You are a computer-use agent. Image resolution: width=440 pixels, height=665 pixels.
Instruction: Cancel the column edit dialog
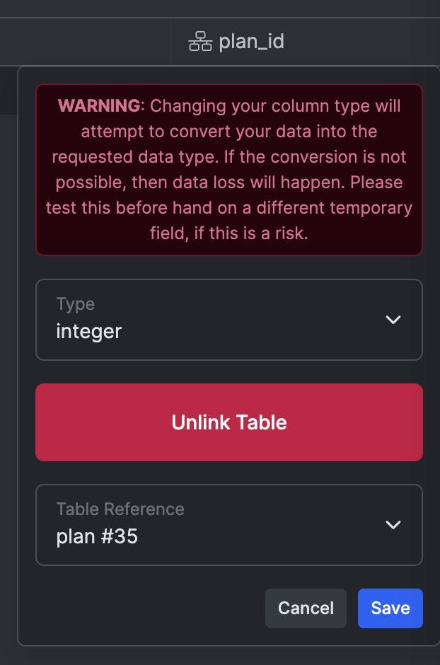click(306, 608)
